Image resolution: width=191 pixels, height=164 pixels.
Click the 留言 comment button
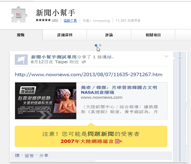click(29, 155)
